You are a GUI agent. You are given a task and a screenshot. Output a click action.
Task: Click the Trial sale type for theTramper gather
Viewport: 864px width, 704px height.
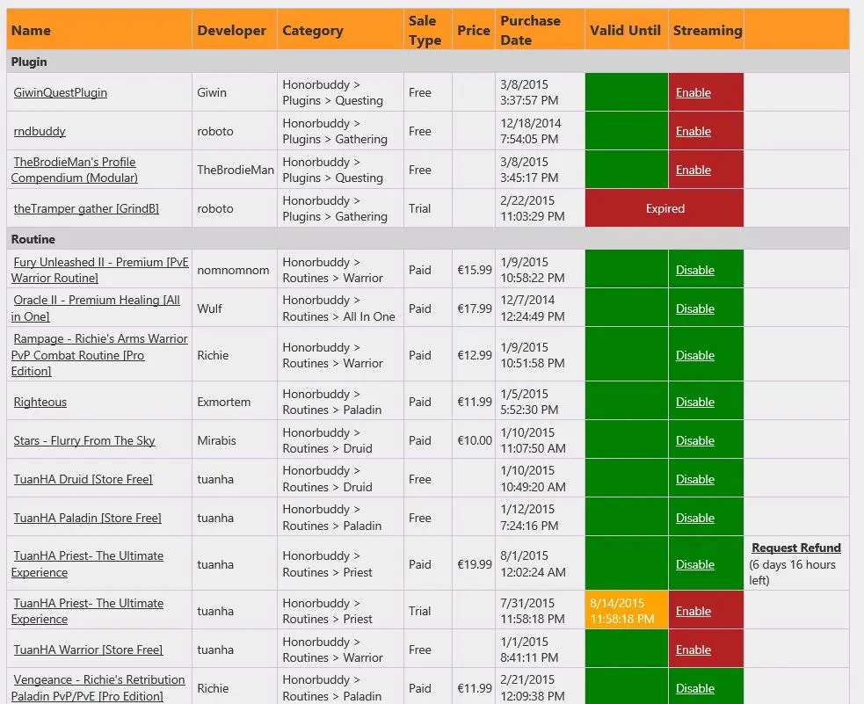coord(419,208)
